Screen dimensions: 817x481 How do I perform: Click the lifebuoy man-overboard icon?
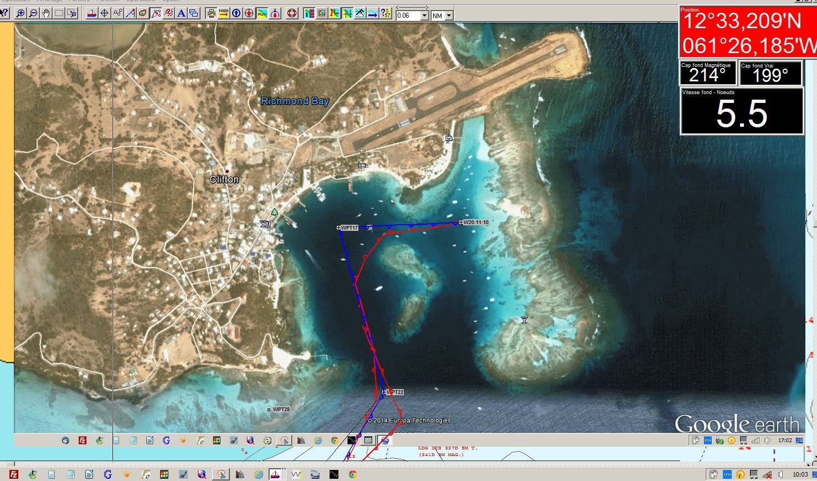[291, 14]
